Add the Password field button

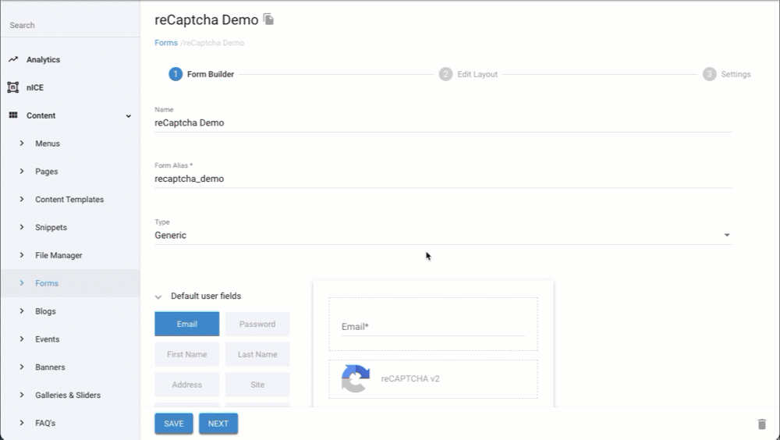pyautogui.click(x=257, y=324)
